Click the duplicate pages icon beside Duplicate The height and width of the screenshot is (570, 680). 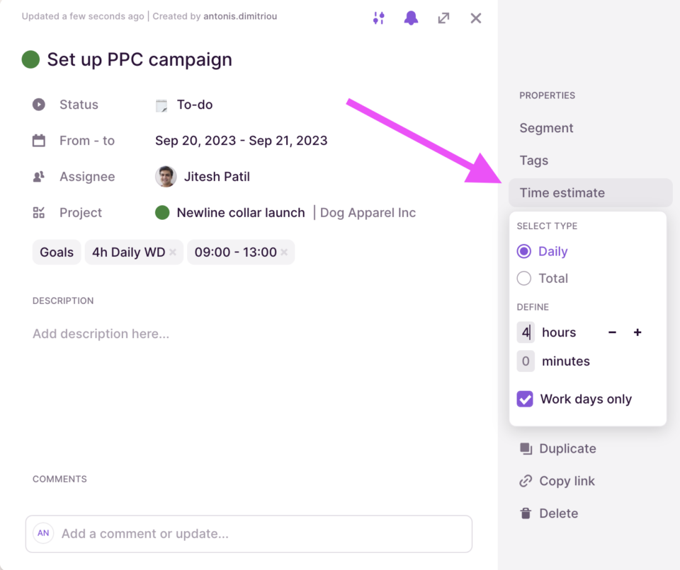[524, 448]
